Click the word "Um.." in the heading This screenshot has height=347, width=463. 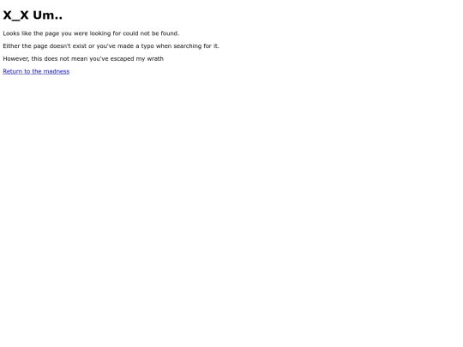(x=47, y=15)
